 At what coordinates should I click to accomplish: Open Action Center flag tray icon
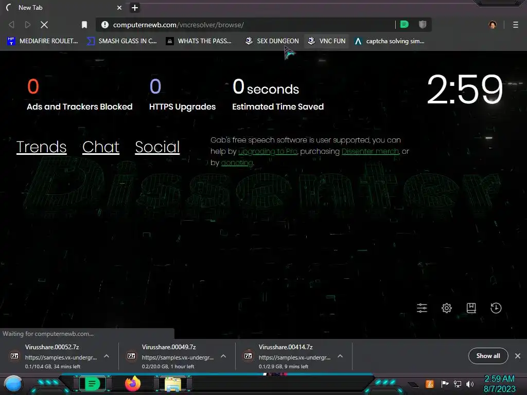coord(445,384)
